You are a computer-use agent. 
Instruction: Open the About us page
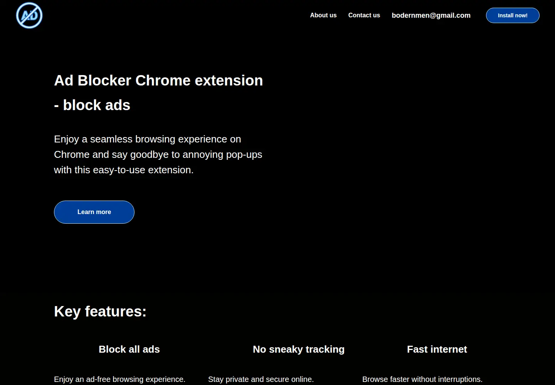click(323, 15)
